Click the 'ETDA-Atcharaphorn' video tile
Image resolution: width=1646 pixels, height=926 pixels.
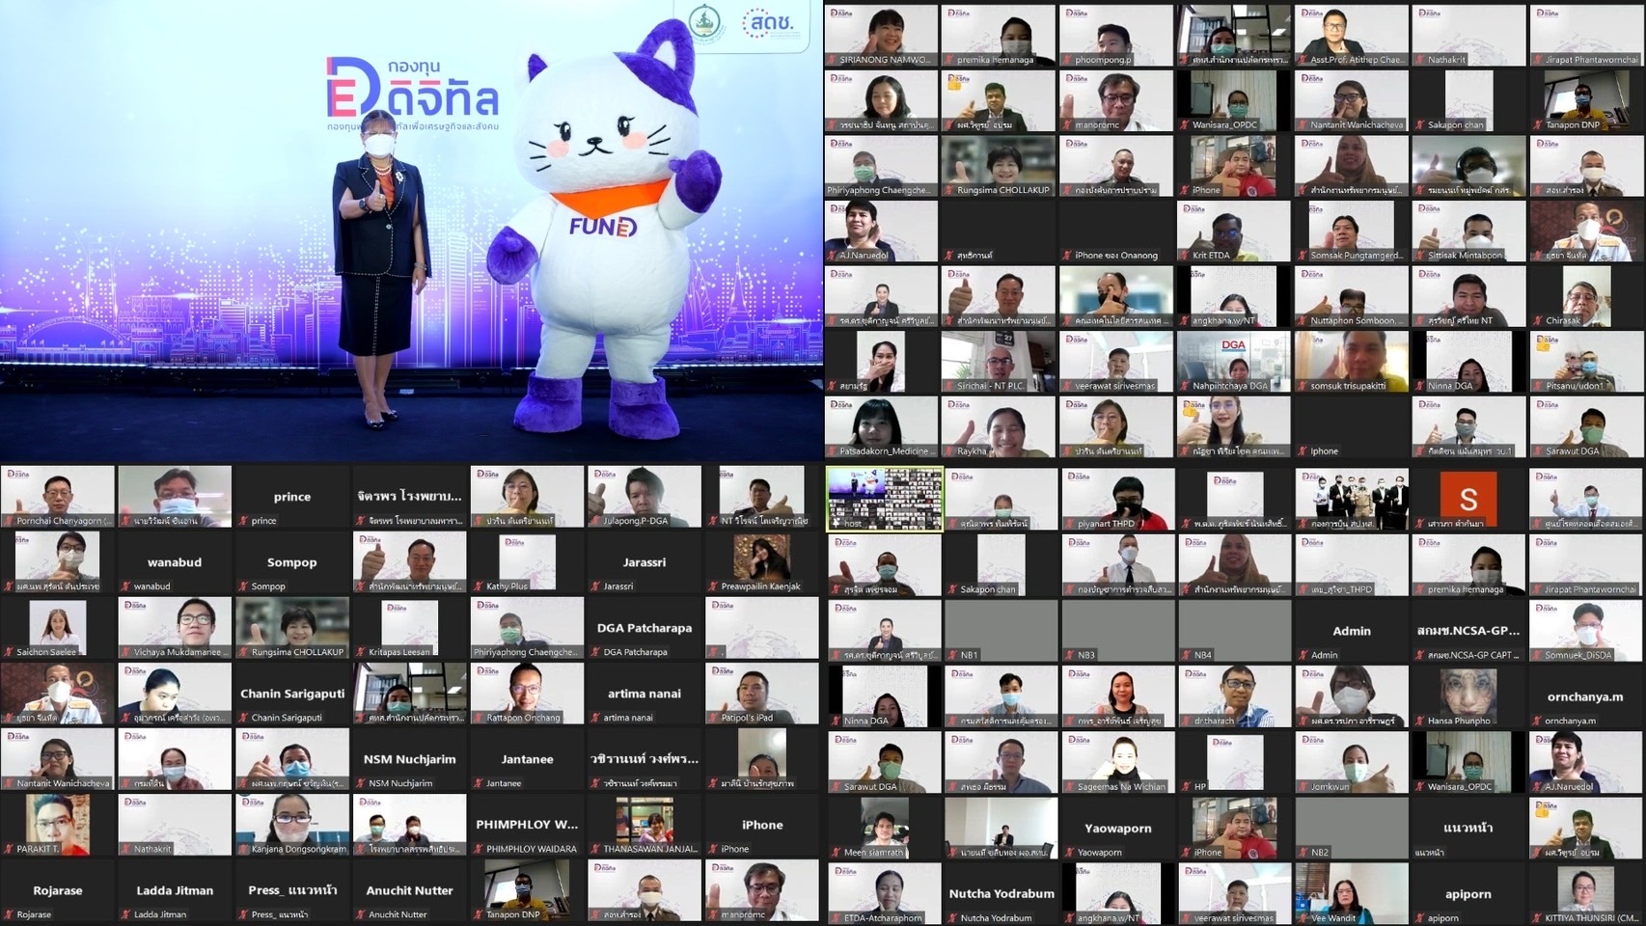click(885, 892)
